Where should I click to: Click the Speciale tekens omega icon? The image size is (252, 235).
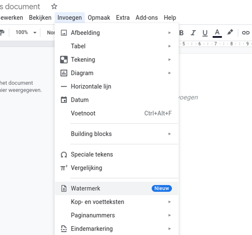(64, 155)
